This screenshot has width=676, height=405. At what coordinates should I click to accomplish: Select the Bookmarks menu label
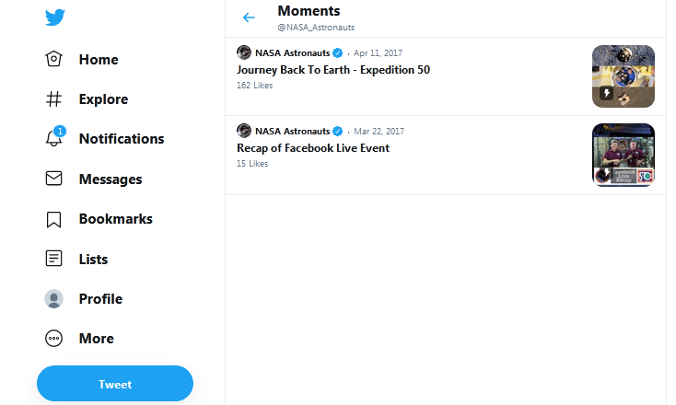pos(115,219)
